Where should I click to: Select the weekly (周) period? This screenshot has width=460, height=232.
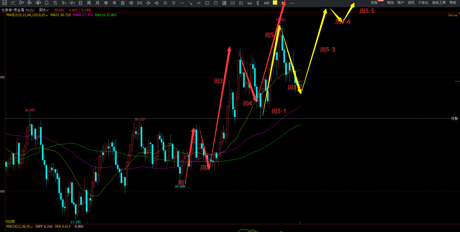point(89,3)
